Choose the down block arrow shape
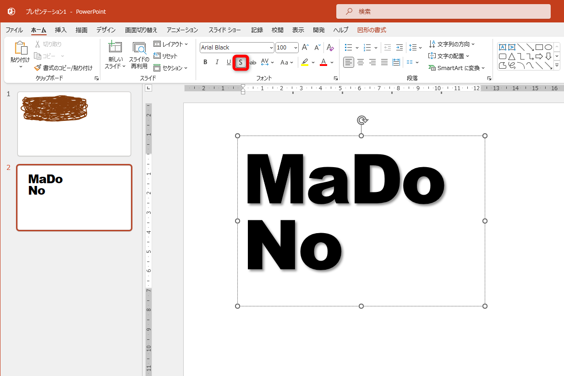The image size is (564, 376). [548, 56]
